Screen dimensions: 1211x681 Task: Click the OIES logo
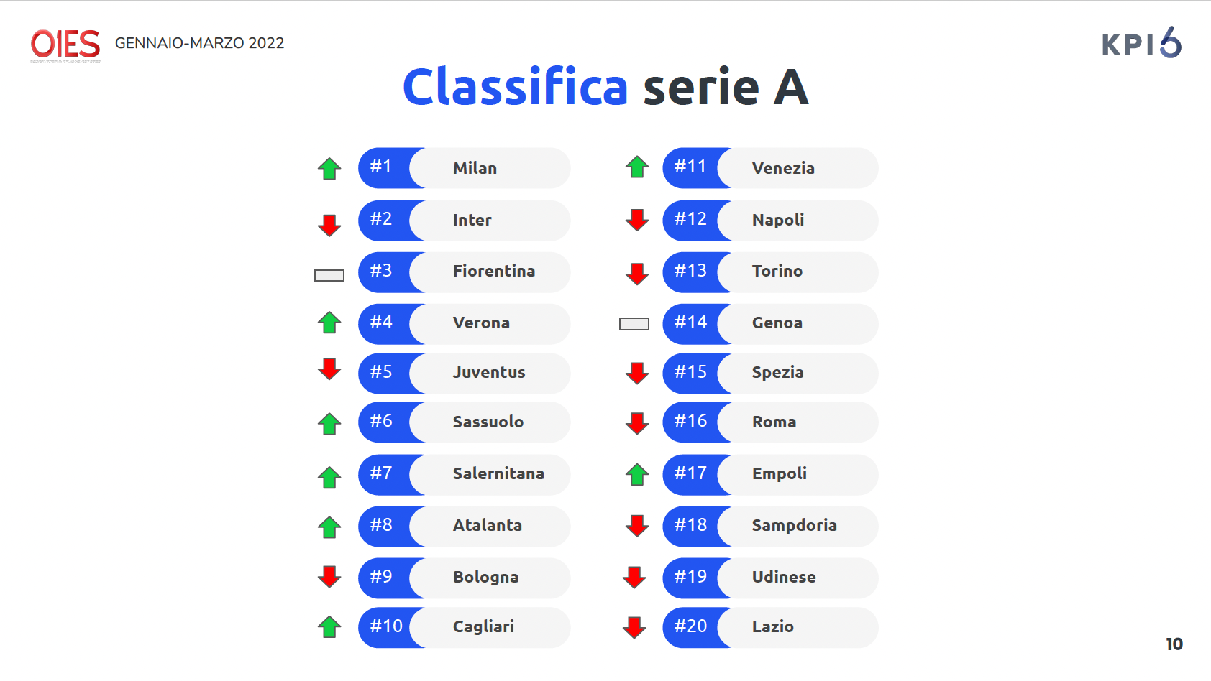tap(65, 45)
